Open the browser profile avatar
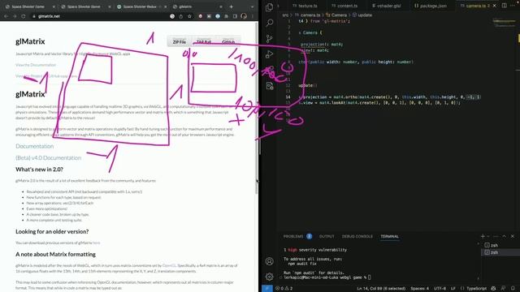 pyautogui.click(x=244, y=16)
